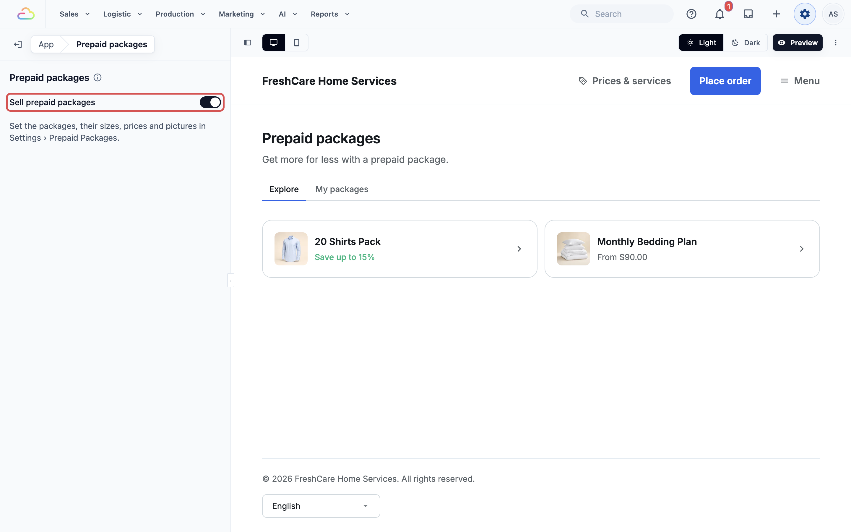
Task: Open the 20 Shirts Pack card
Action: click(x=399, y=249)
